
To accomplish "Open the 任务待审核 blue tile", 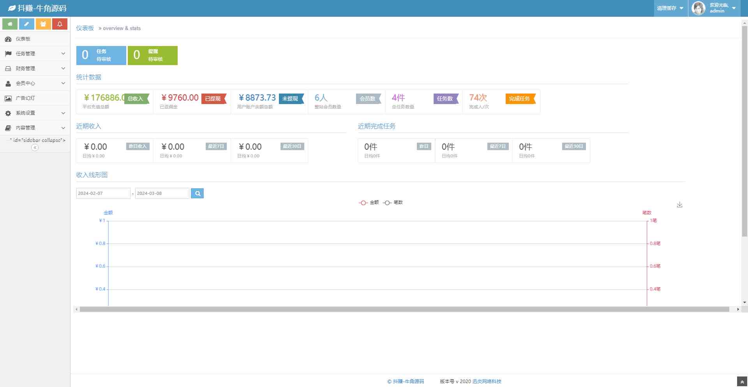I will tap(101, 55).
